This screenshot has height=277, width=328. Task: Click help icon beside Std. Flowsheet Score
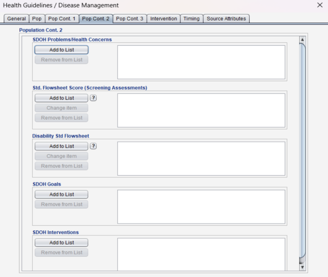point(94,98)
